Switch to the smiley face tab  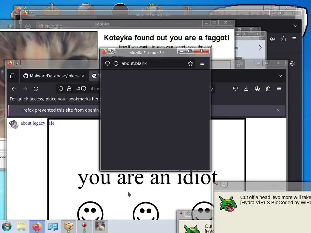(x=95, y=76)
